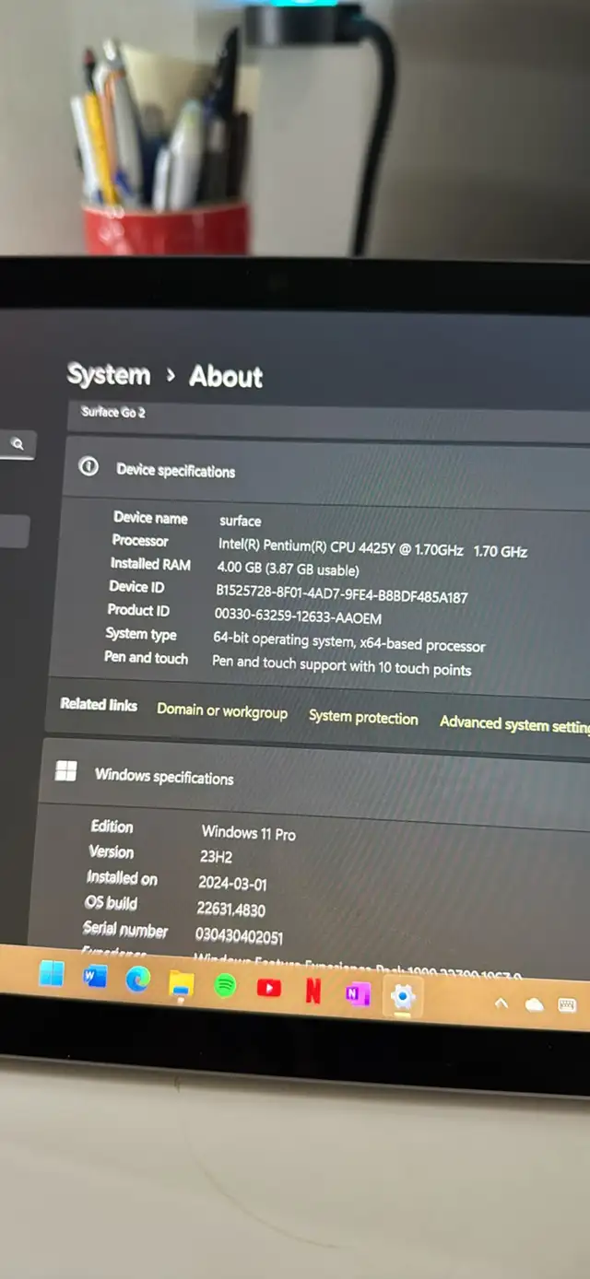590x1279 pixels.
Task: Select OS build value 22631.4830
Action: point(230,909)
